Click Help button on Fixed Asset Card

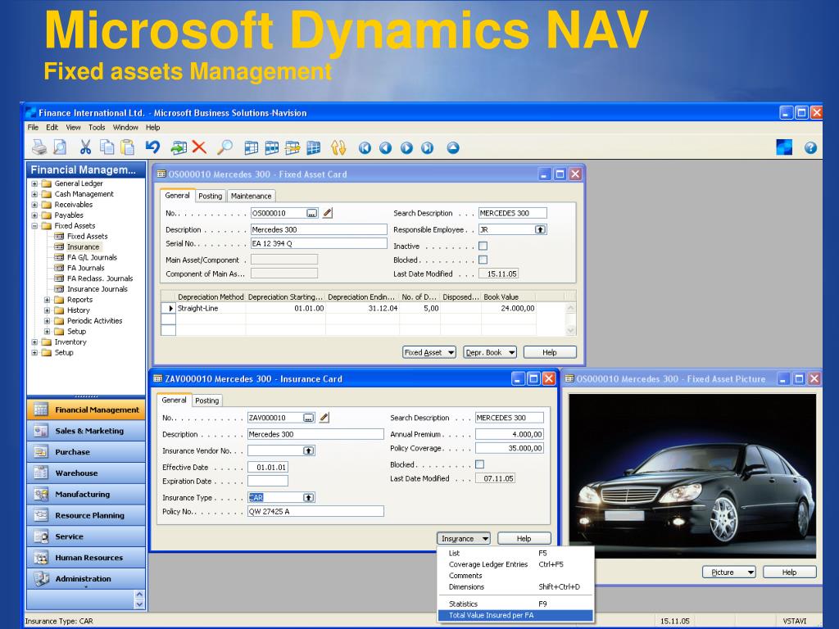[550, 352]
